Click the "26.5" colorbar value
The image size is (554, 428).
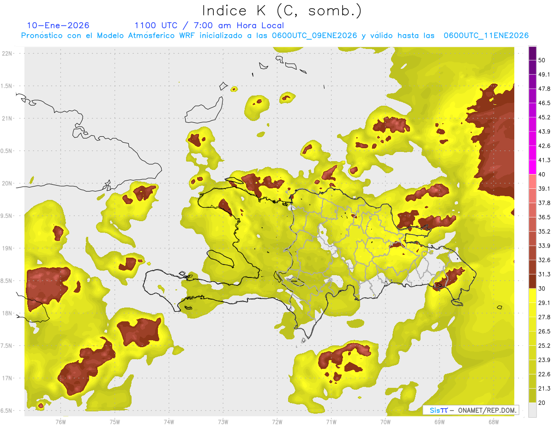(x=544, y=332)
